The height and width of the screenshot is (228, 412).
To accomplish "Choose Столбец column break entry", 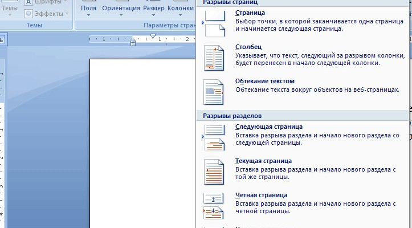I will pyautogui.click(x=304, y=58).
